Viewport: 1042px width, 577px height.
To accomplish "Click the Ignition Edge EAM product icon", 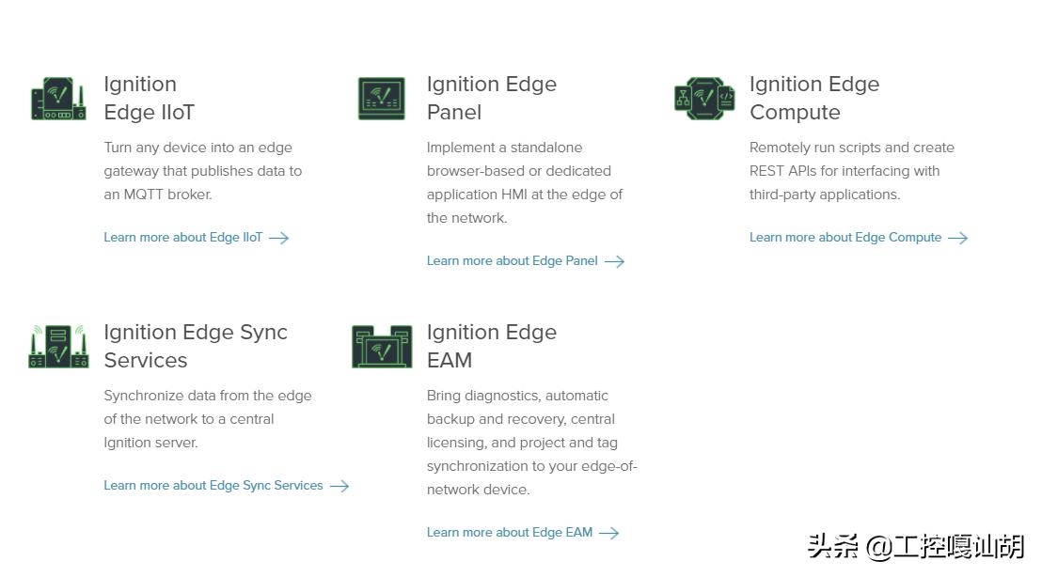I will (382, 347).
